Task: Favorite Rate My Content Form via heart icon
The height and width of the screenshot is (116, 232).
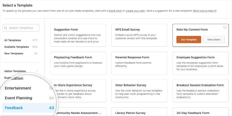Action: (225, 27)
